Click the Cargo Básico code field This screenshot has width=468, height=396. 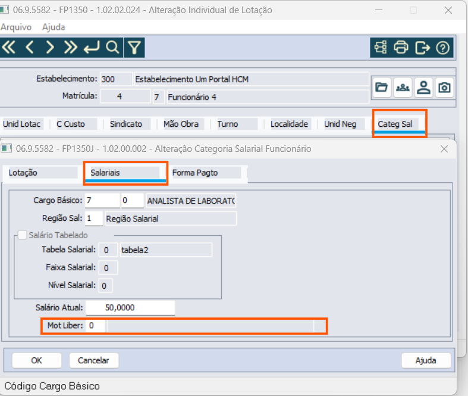coord(102,200)
